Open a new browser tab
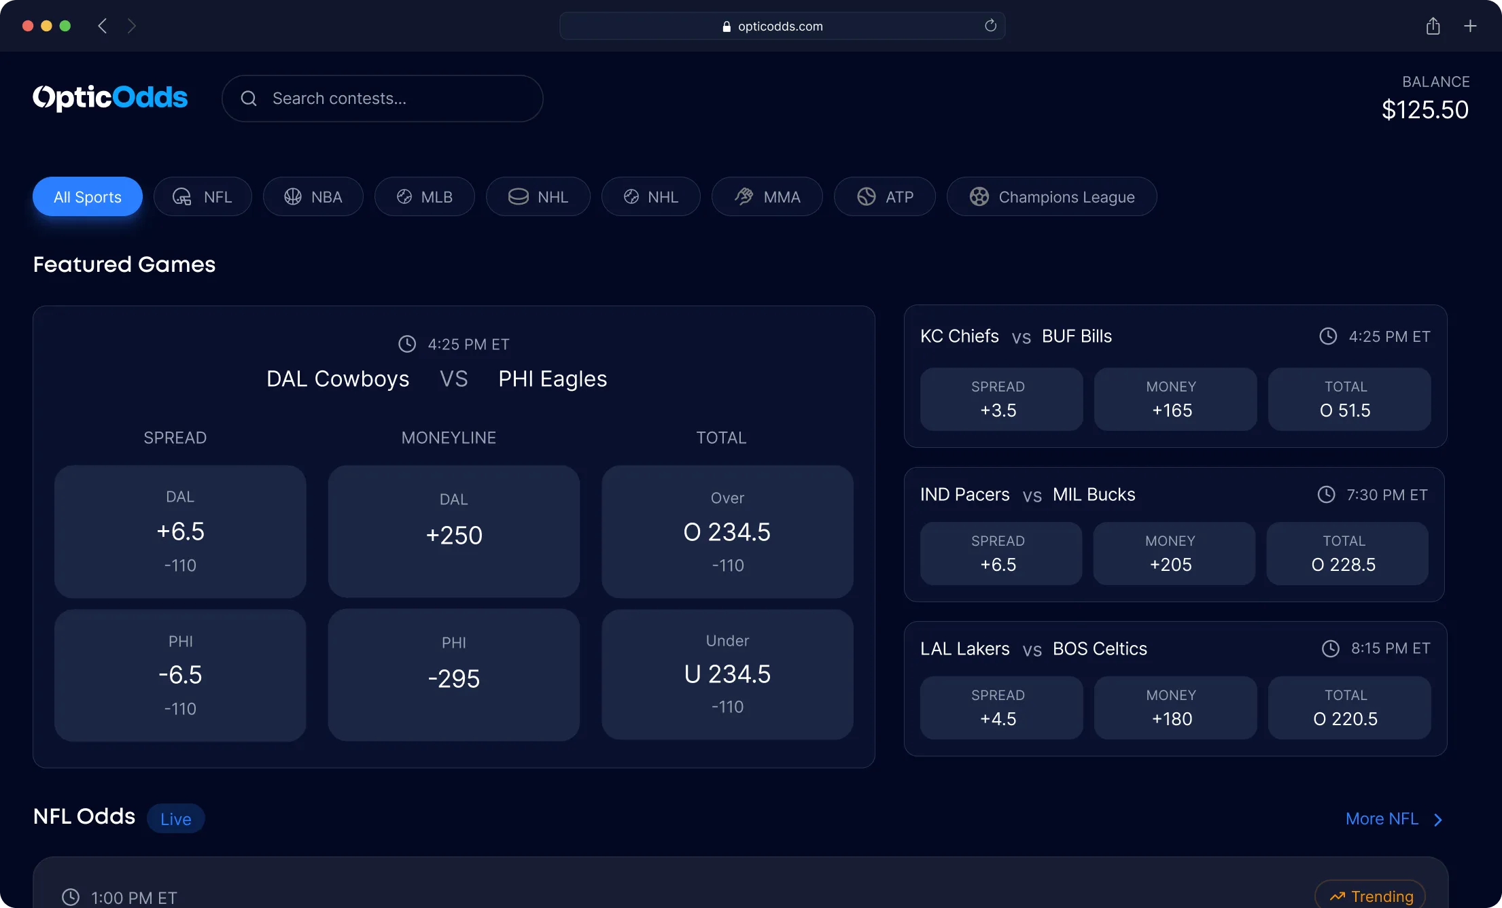 [1470, 26]
